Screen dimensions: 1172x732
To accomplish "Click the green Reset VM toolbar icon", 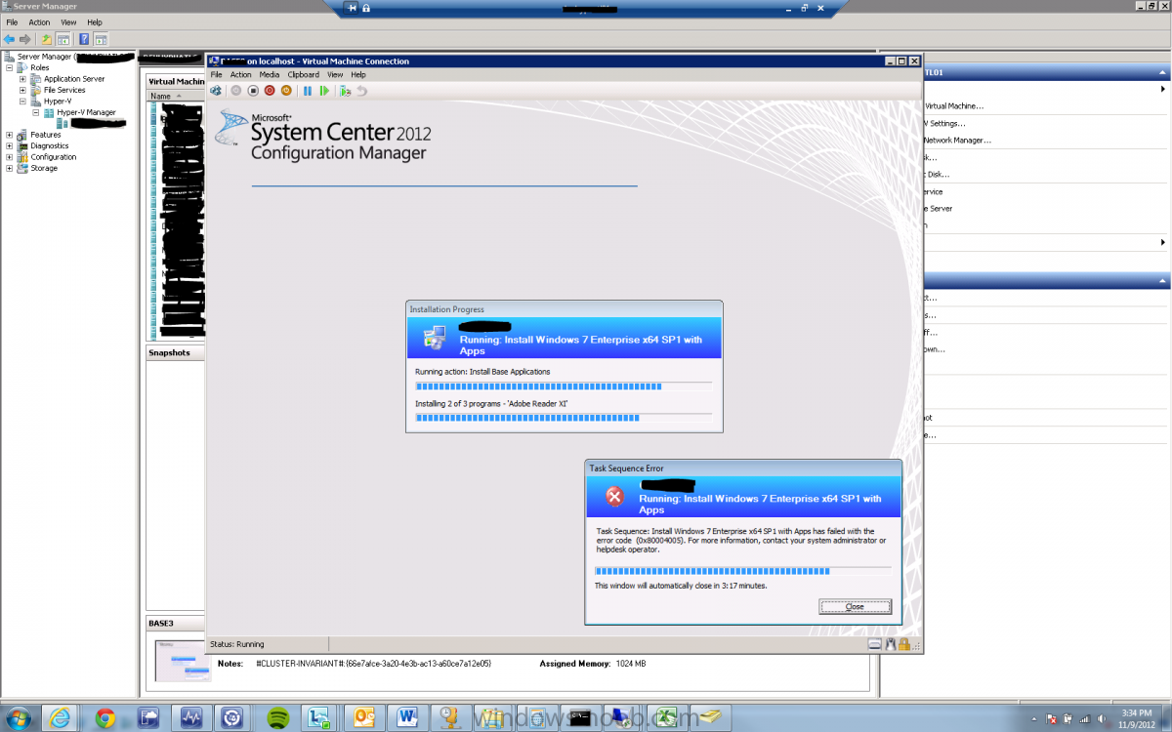I will coord(324,91).
